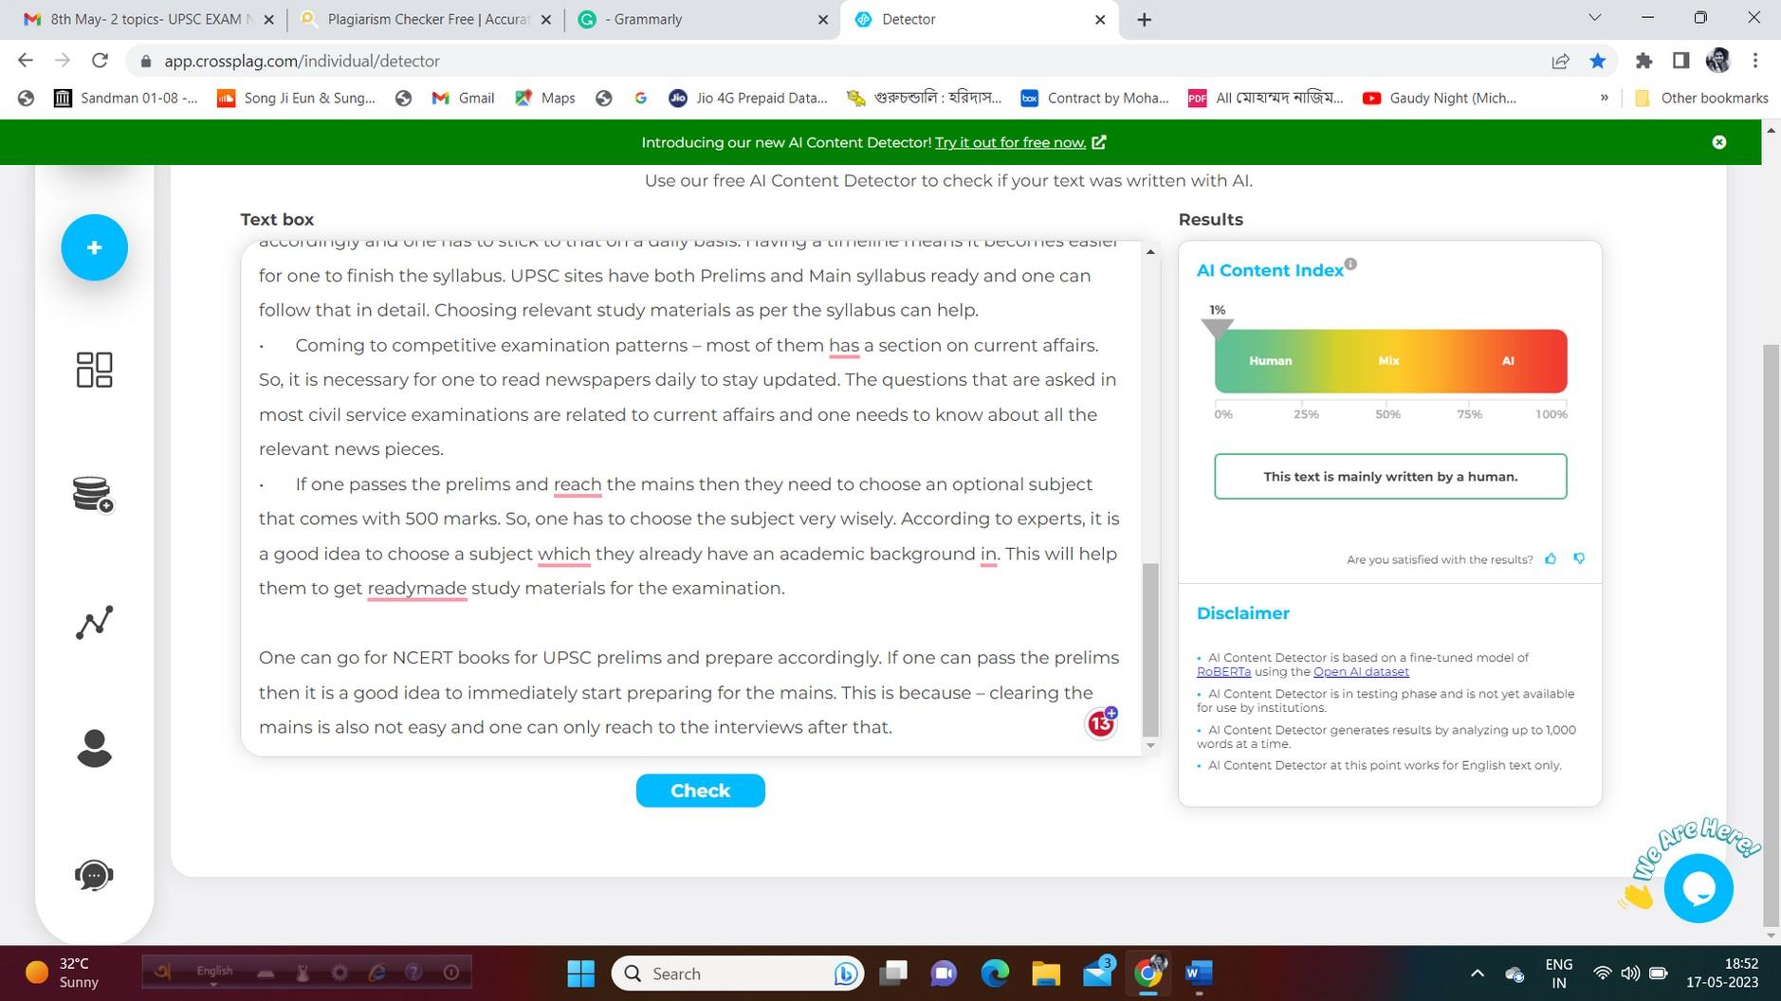Open a new browser tab
The height and width of the screenshot is (1001, 1781).
coord(1144,20)
